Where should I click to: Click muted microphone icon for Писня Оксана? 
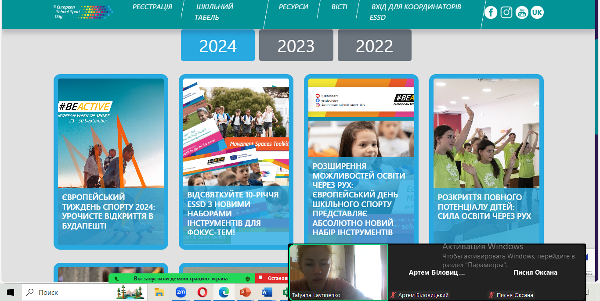492,295
